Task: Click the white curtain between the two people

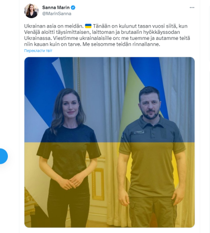Action: pyautogui.click(x=111, y=115)
